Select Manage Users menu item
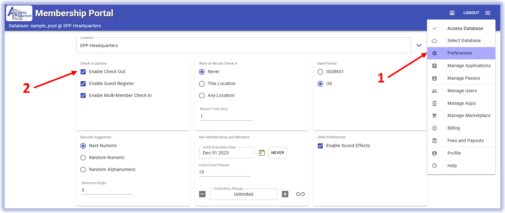This screenshot has height=213, width=505. 462,91
